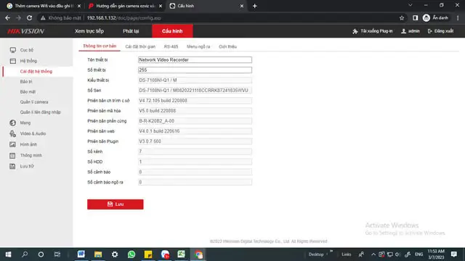Open the Giới thiệu tab
465x261 pixels.
tap(227, 46)
